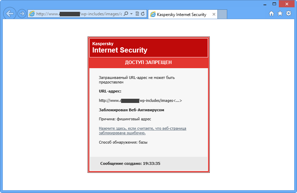Go back with the browser Back arrow
This screenshot has width=297, height=193.
tap(10, 14)
